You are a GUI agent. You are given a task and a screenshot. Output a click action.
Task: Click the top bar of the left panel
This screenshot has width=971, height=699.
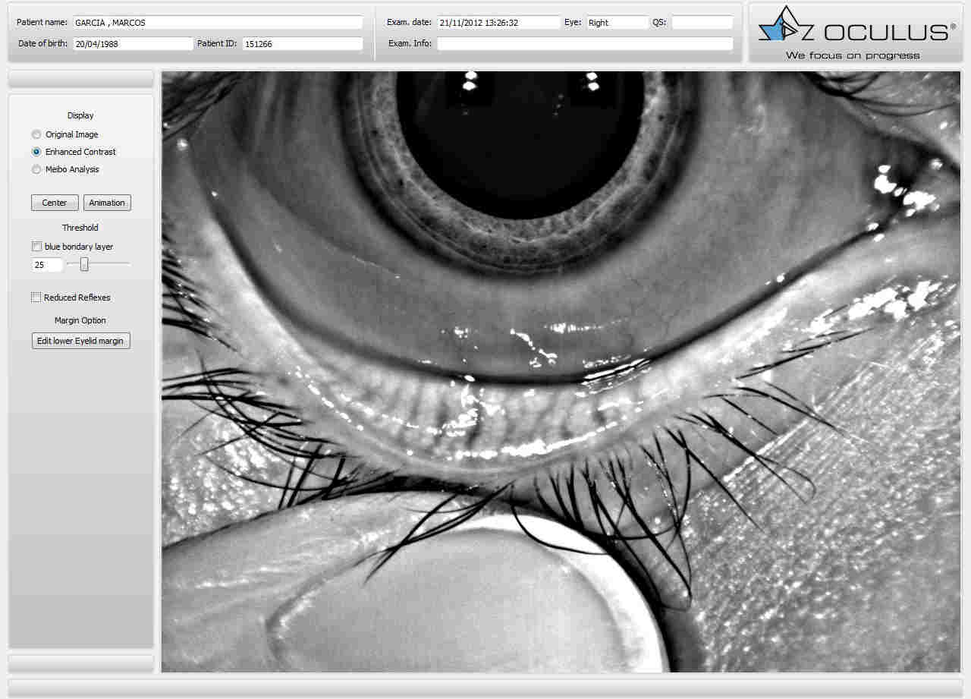click(80, 79)
